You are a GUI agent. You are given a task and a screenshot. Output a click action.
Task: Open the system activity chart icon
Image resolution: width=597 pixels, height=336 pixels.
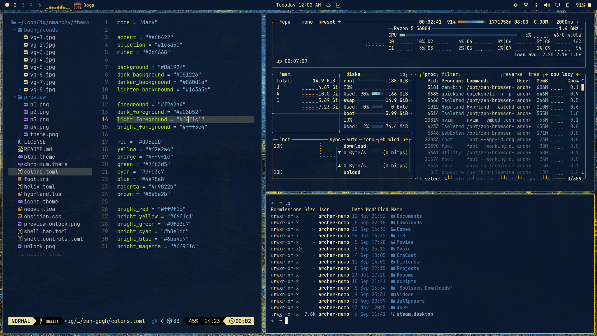[338, 5]
